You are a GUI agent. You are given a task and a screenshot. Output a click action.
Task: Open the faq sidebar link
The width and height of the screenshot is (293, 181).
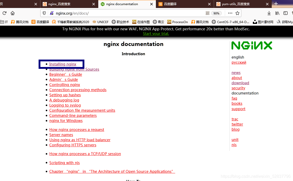tap(234, 98)
